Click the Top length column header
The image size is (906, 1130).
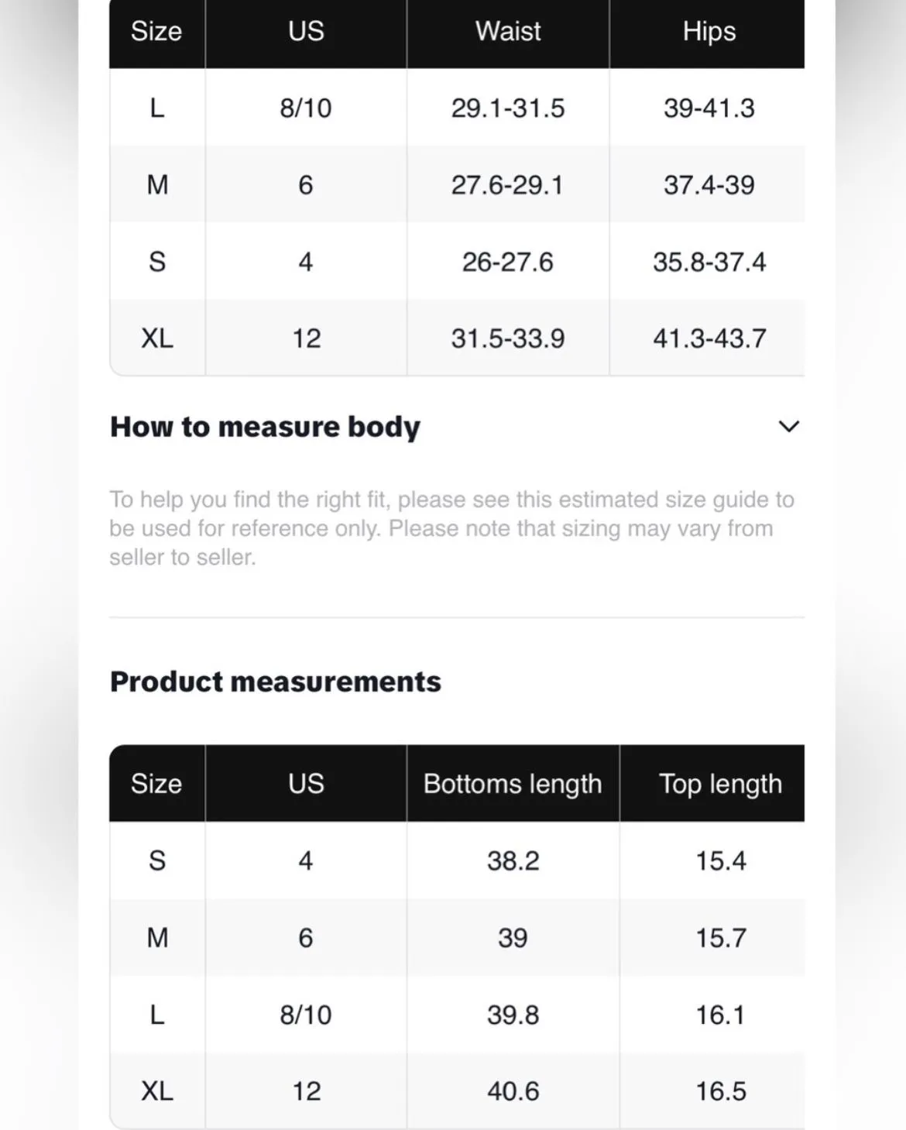point(720,784)
